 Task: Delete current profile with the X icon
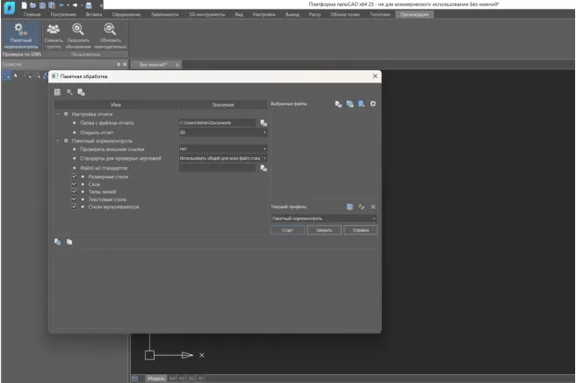click(x=373, y=206)
